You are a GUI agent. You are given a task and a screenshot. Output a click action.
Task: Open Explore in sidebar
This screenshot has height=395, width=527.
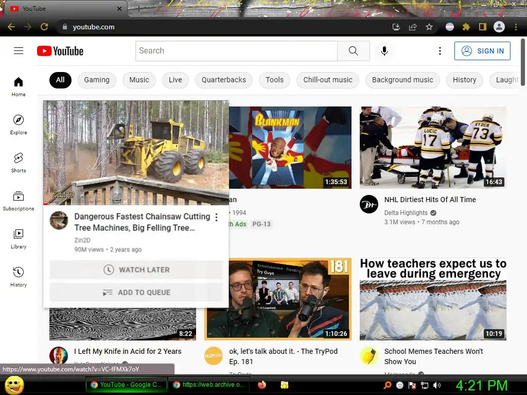tap(19, 124)
